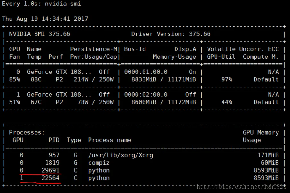Select the 214W / 250W power usage

(x=94, y=79)
